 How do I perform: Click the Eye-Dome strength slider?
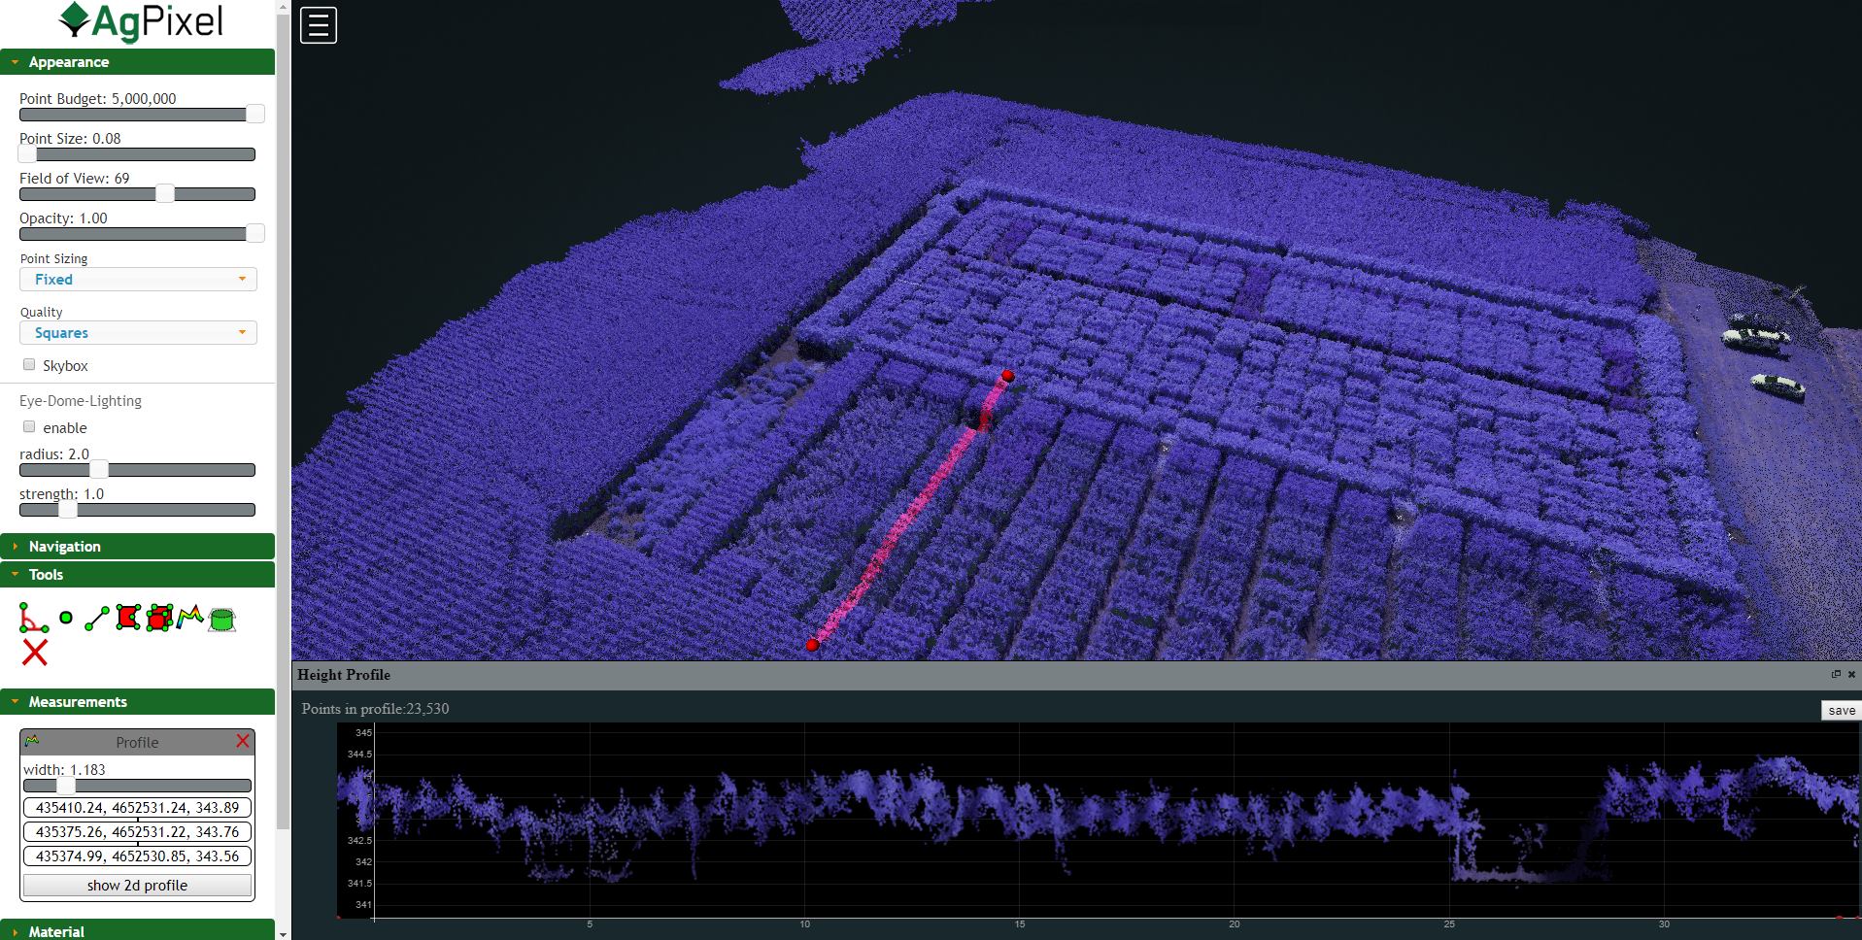tap(137, 510)
